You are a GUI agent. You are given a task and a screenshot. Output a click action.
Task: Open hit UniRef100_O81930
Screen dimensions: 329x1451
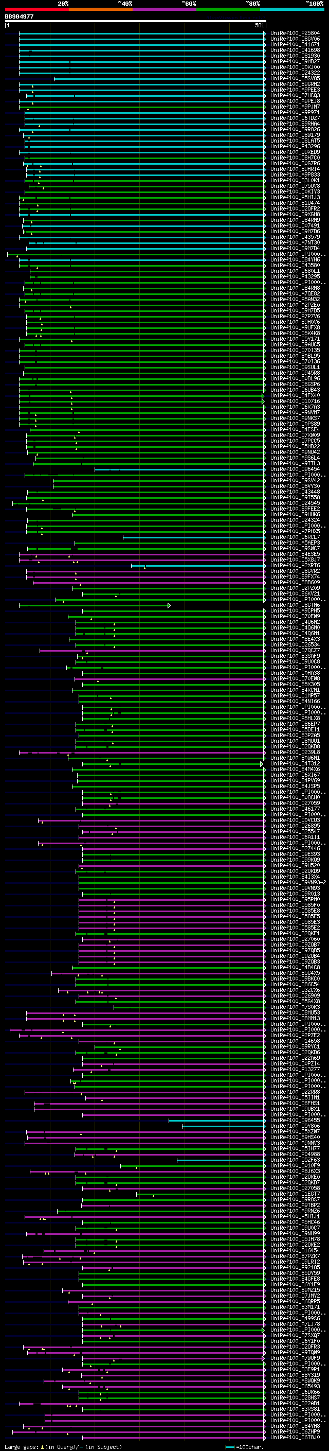pyautogui.click(x=295, y=56)
